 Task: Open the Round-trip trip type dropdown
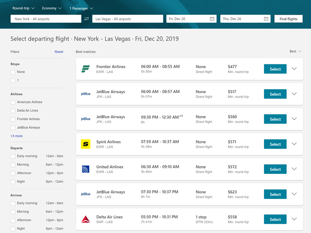tap(24, 8)
